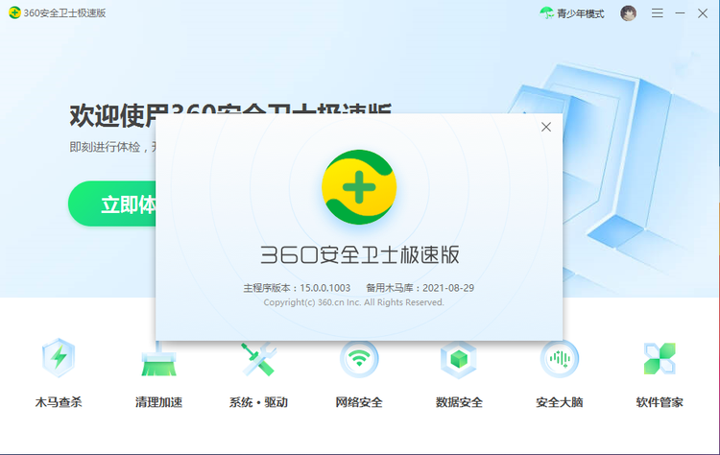
Task: Click the 360安全卫士极速版 title bar text
Action: pos(64,12)
